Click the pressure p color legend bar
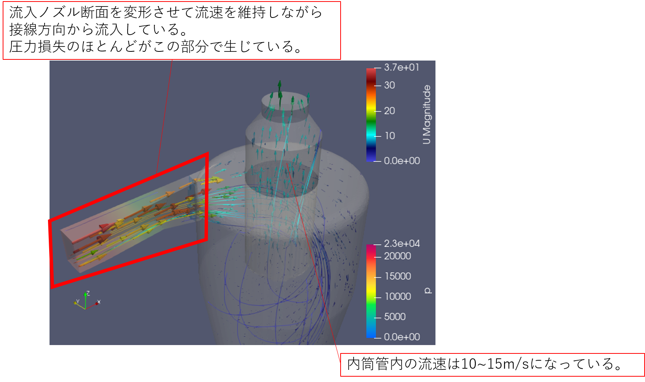Viewport: 645px width, 382px height. [x=371, y=291]
